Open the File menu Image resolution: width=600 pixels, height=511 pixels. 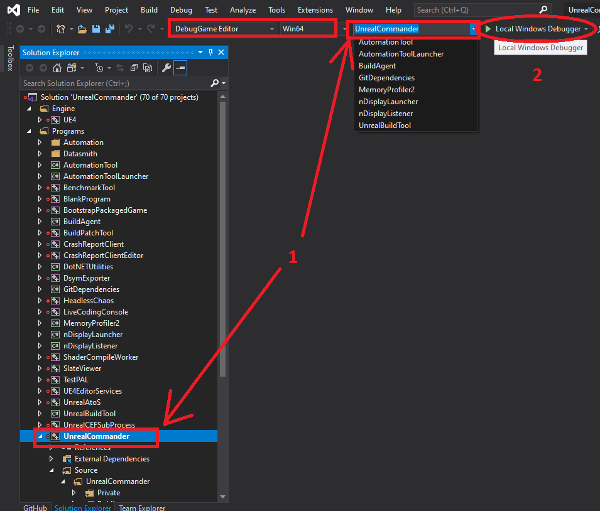tap(33, 10)
